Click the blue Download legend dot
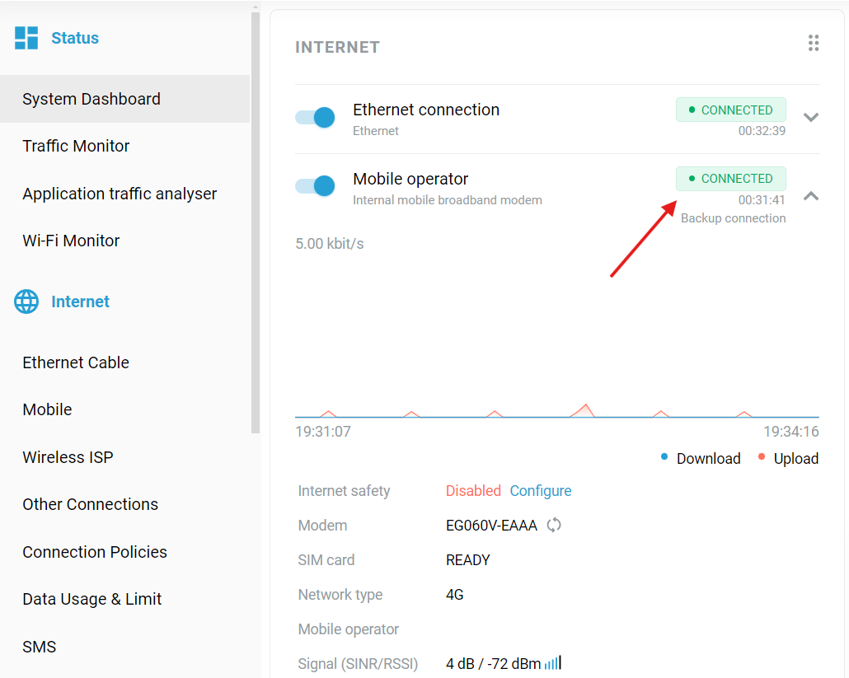 pos(664,457)
